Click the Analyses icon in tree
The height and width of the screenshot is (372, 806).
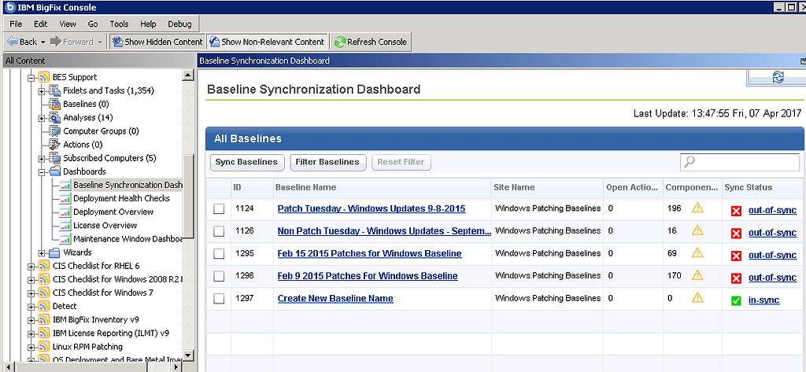[54, 118]
